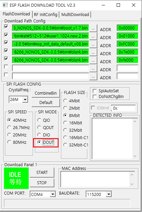Viewport: 142px width, 212px height.
Task: Click the Default button
Action: coord(46,102)
